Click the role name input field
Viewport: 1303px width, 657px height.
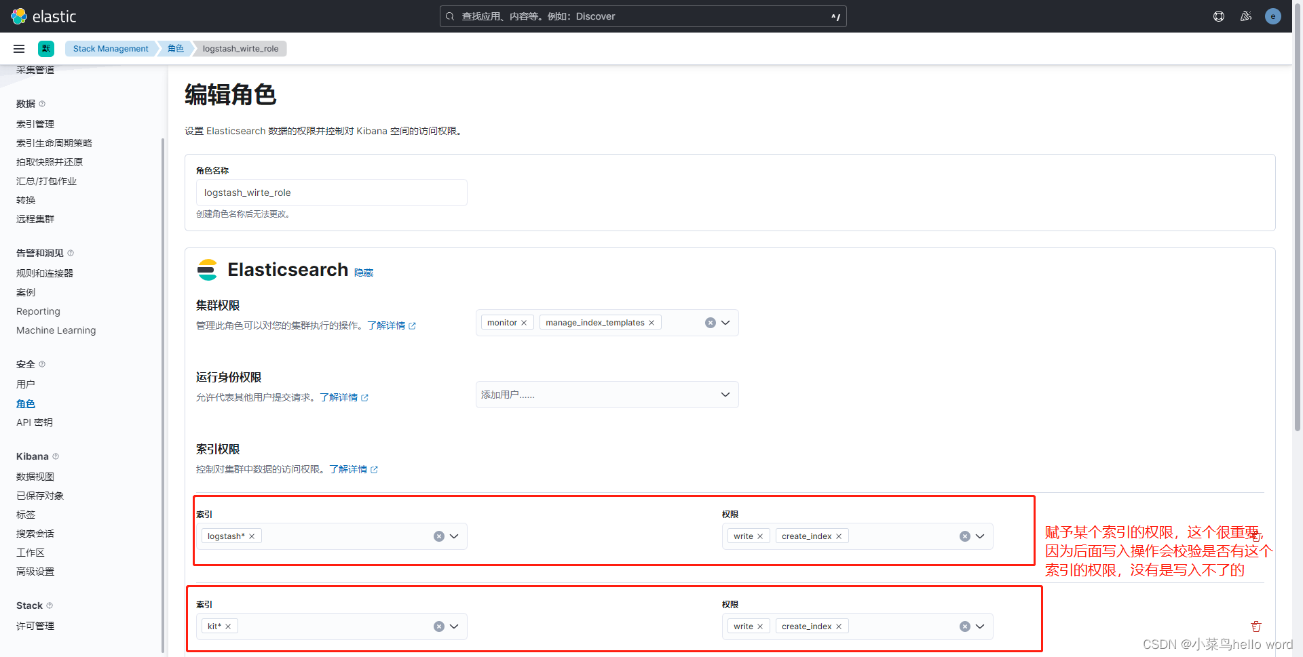[x=331, y=193]
